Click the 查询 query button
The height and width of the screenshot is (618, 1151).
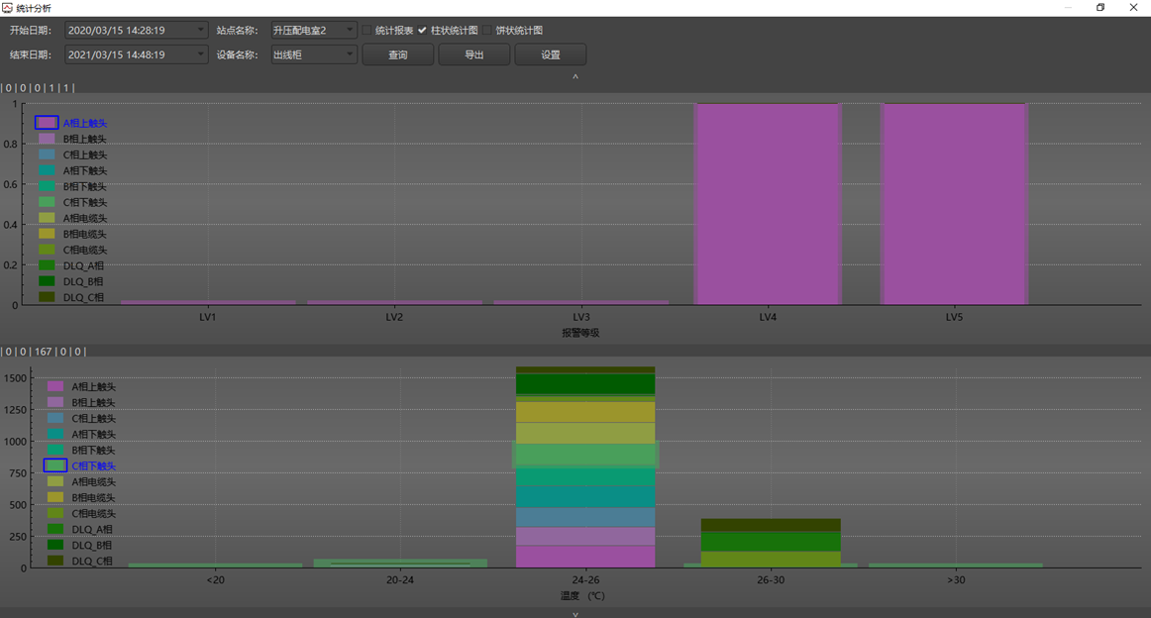pos(397,54)
